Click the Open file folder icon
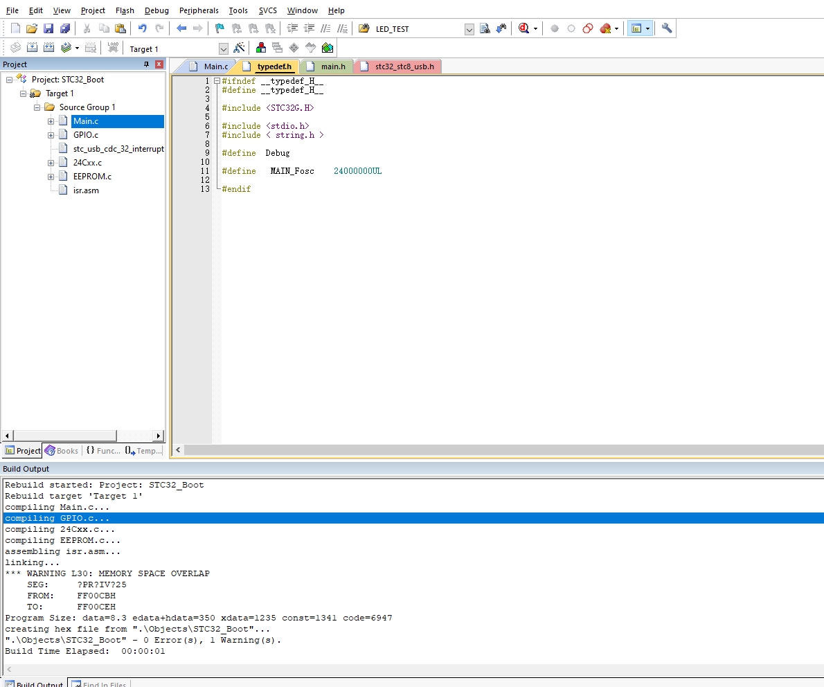 32,28
